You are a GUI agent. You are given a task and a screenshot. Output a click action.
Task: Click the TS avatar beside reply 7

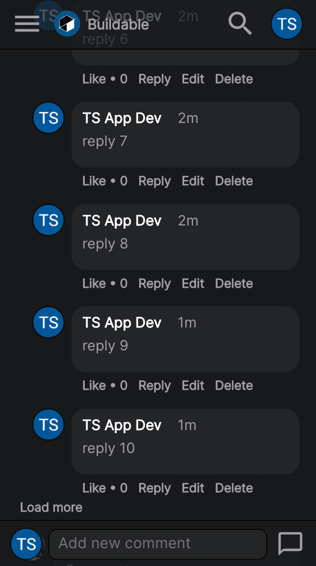click(x=48, y=118)
